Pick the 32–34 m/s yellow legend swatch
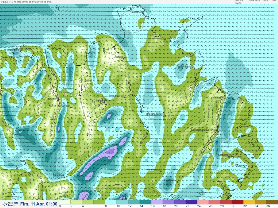The image size is (278, 208). coord(249,202)
